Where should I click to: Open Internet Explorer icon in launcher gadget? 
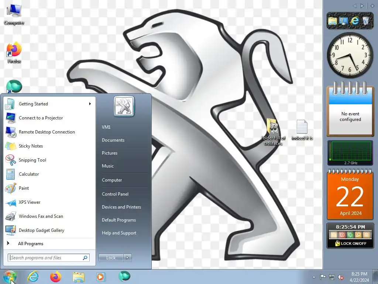pos(354,21)
